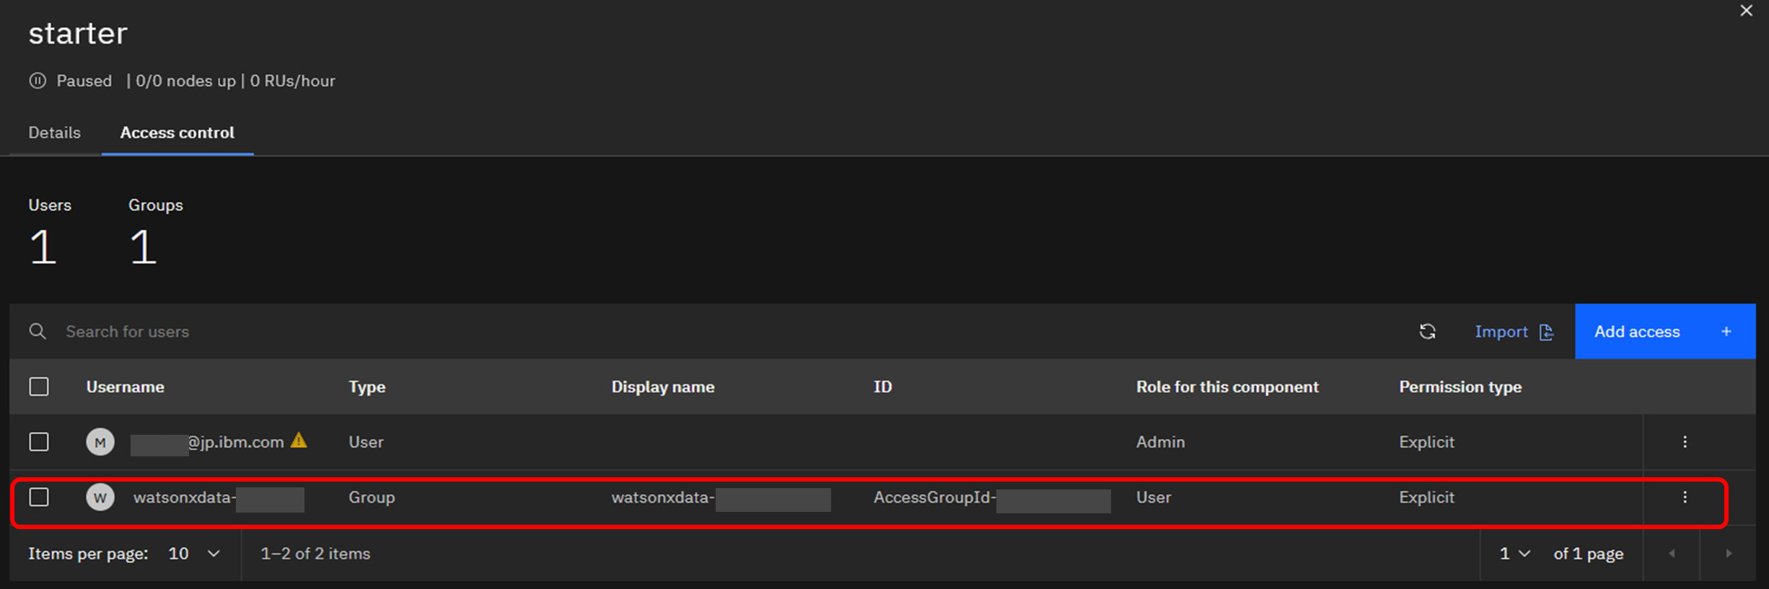Check the box for the jp.ibm.com user
The image size is (1769, 589).
pyautogui.click(x=39, y=442)
